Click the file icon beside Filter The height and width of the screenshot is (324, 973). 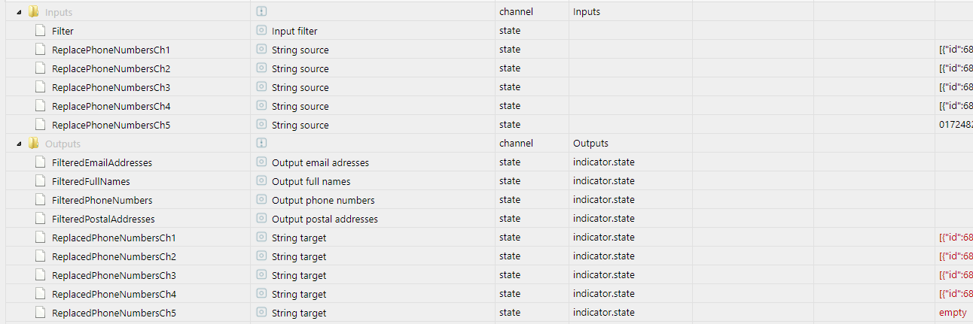point(40,31)
